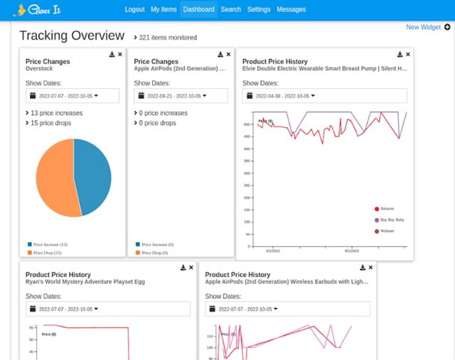Open the Ryan's World date range dropdown

(x=108, y=309)
